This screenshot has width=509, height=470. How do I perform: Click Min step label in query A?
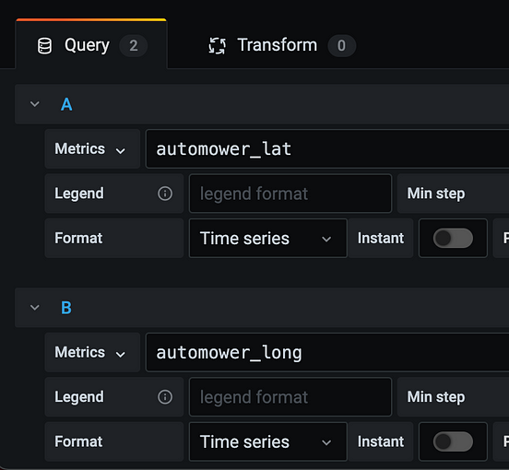[x=436, y=194]
